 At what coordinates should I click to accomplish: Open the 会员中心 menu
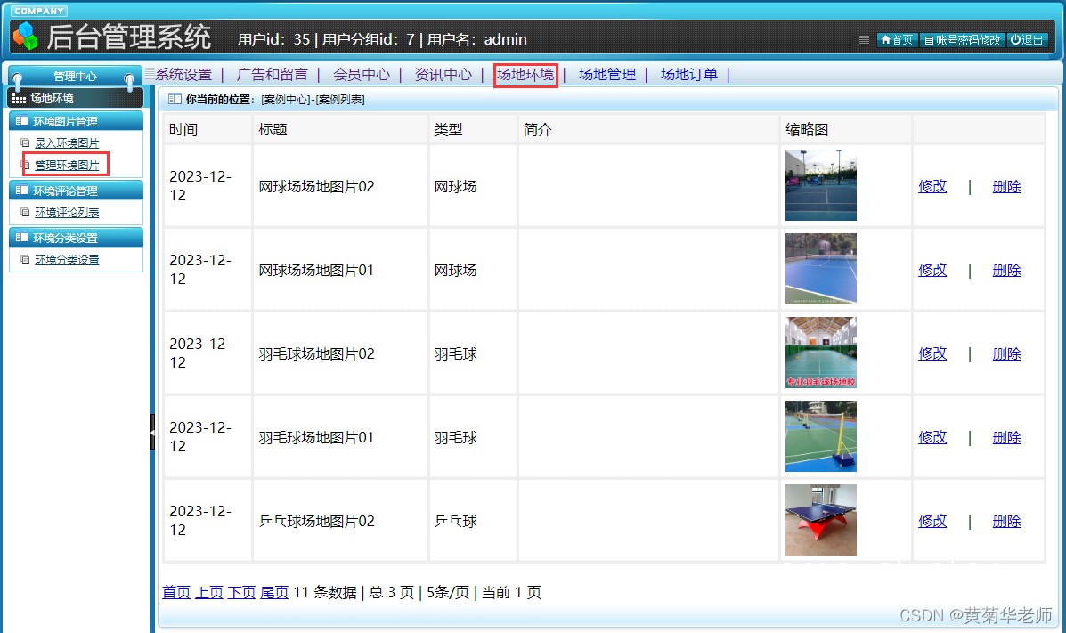tap(361, 74)
